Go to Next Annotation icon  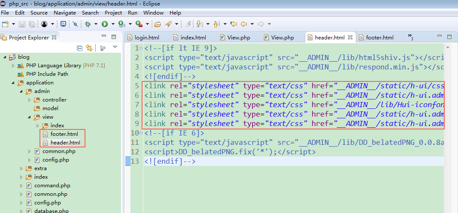tap(199, 24)
